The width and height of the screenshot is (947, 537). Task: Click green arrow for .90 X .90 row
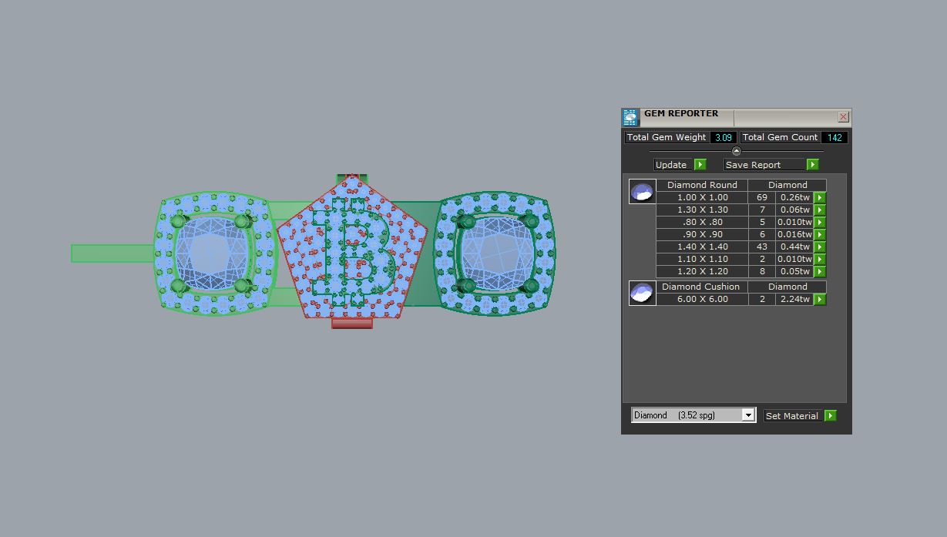[x=820, y=235]
